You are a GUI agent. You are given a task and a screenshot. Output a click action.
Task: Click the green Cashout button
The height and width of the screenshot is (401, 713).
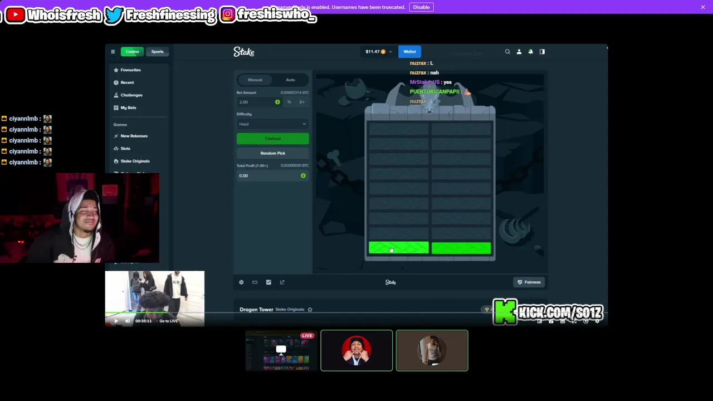[272, 139]
